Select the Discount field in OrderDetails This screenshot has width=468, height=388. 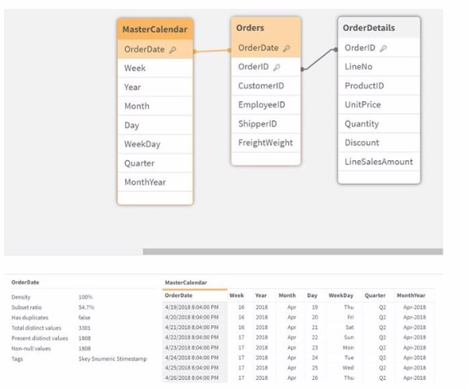coord(379,143)
